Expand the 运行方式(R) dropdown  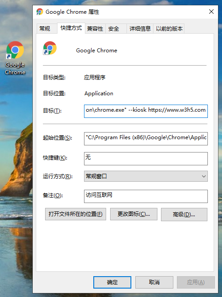pos(146,176)
